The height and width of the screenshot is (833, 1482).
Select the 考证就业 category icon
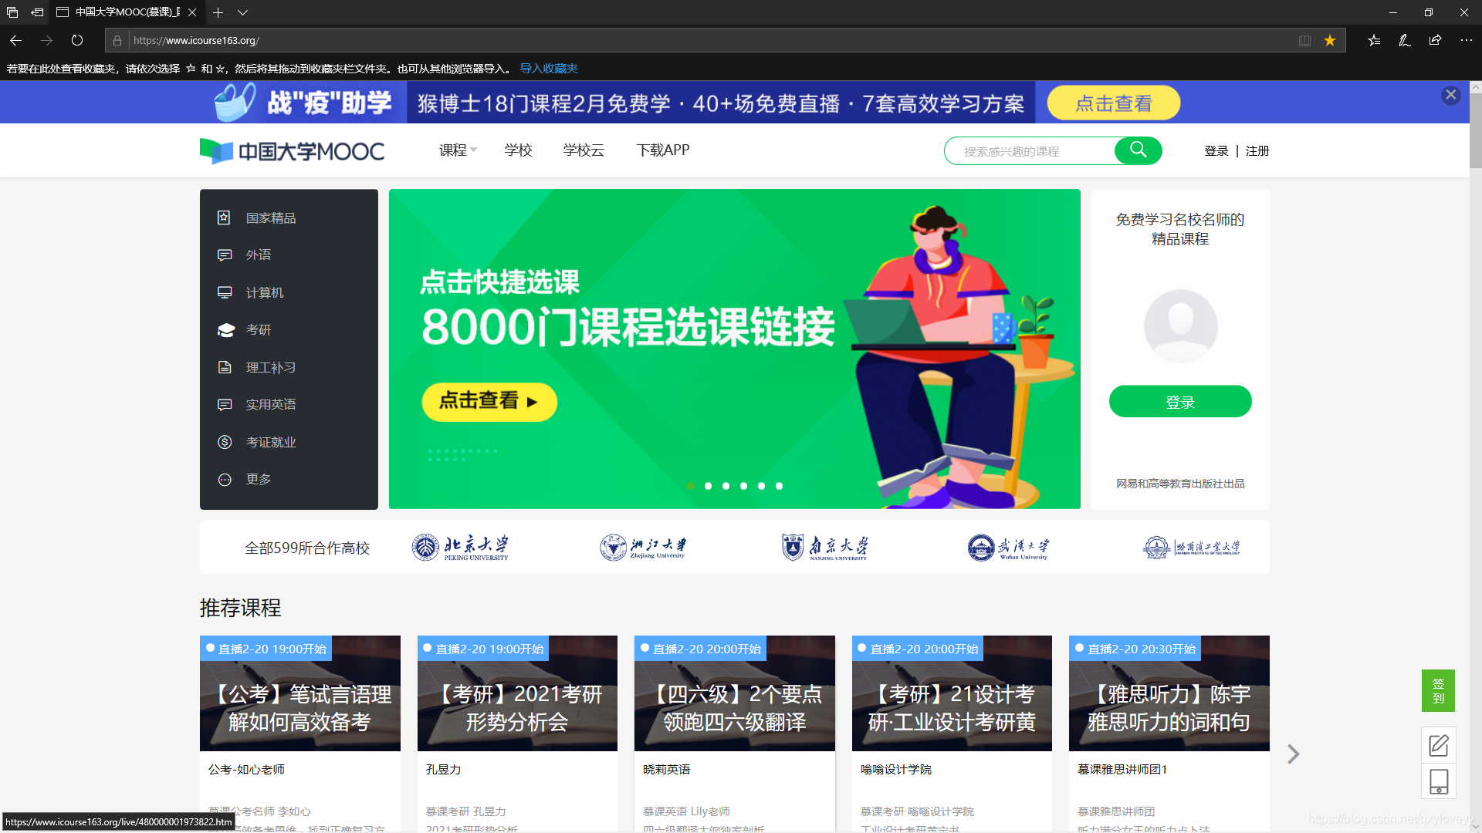[x=224, y=441]
